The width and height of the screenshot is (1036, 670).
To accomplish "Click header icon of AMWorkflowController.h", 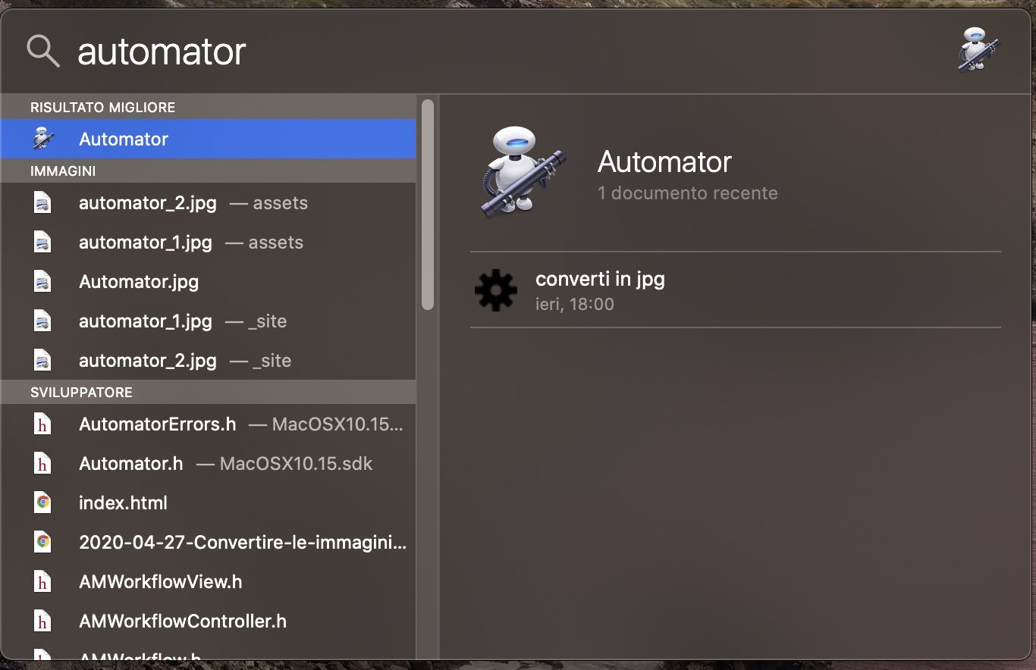I will [42, 621].
